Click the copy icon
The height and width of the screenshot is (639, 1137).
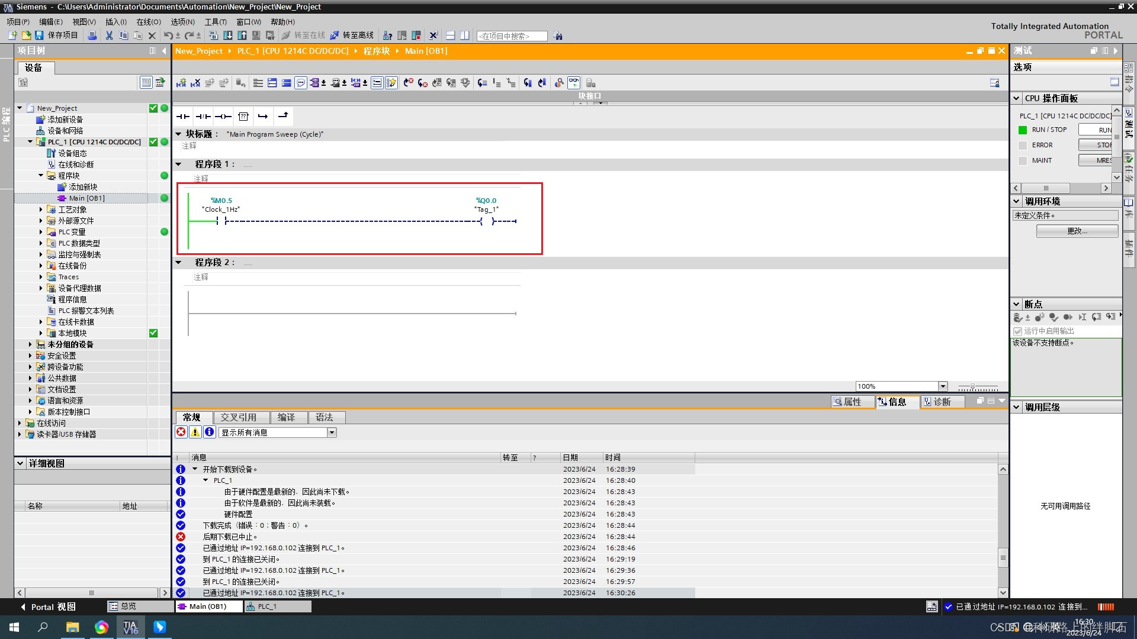click(123, 35)
